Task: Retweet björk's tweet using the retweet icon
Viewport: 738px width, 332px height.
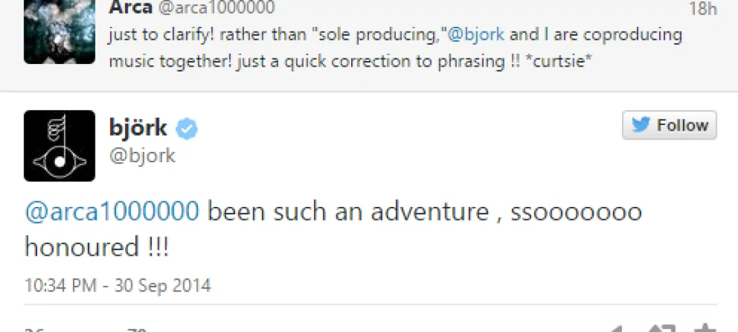Action: click(x=662, y=328)
